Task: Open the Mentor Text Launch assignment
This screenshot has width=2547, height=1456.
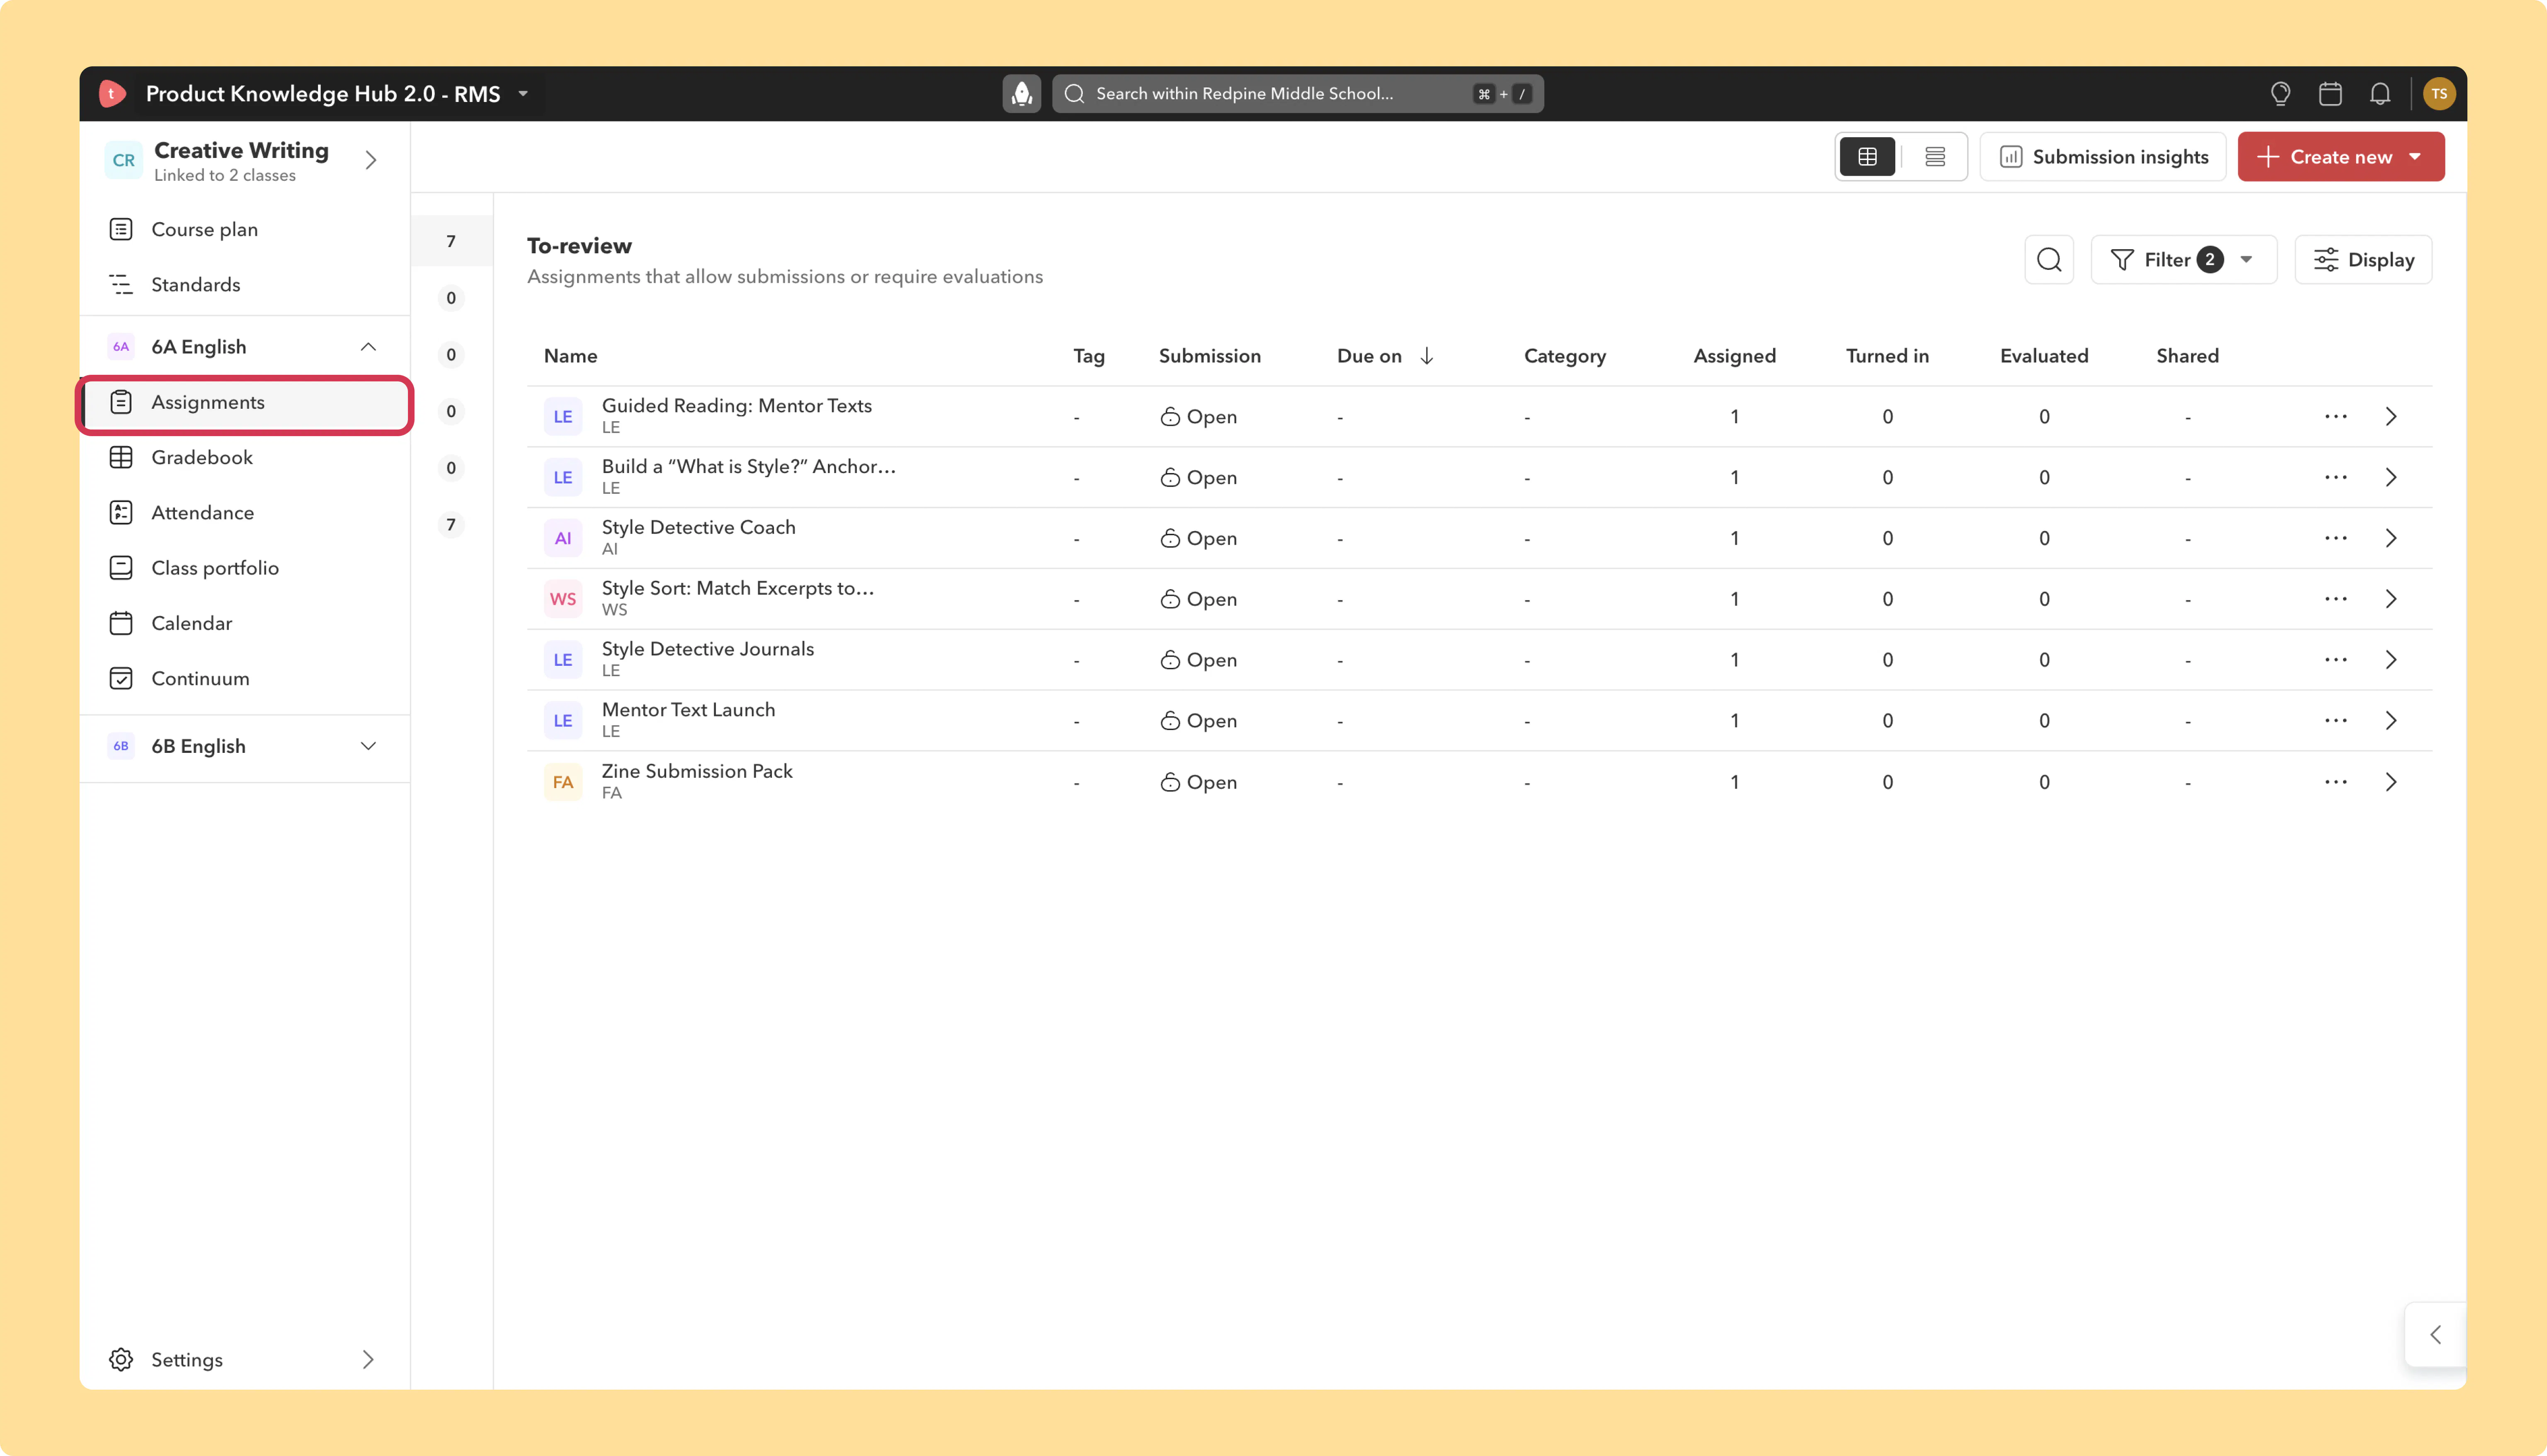Action: click(x=689, y=710)
